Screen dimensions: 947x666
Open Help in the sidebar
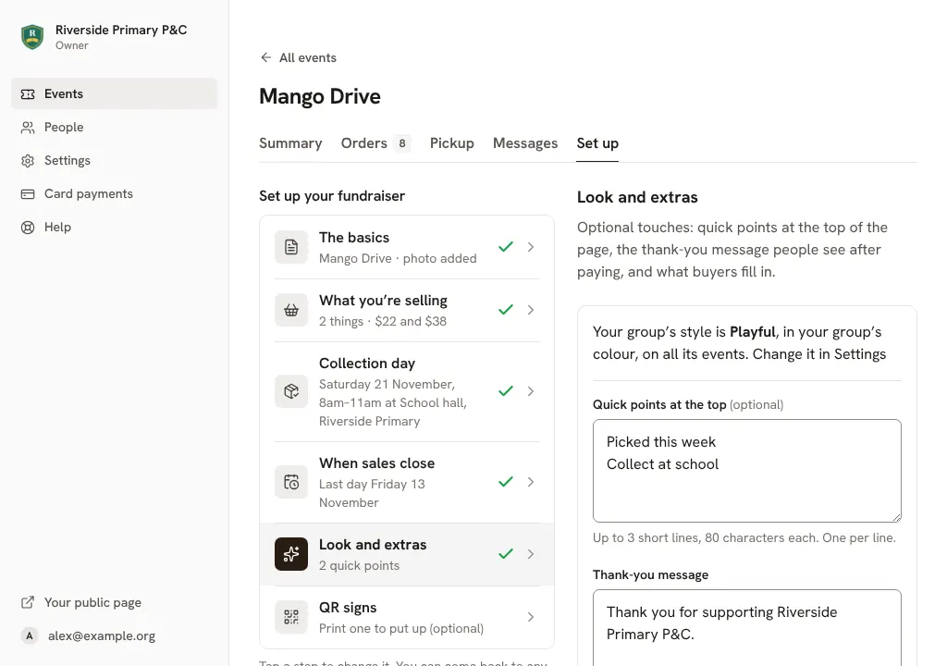pyautogui.click(x=114, y=227)
